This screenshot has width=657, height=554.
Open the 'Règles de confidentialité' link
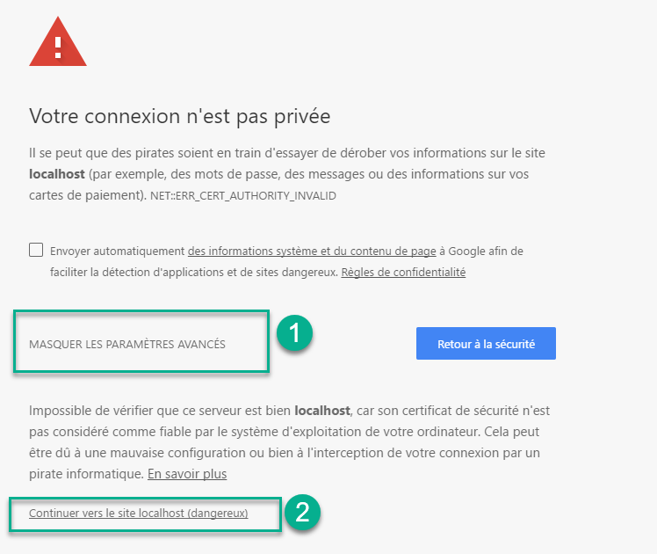(403, 273)
